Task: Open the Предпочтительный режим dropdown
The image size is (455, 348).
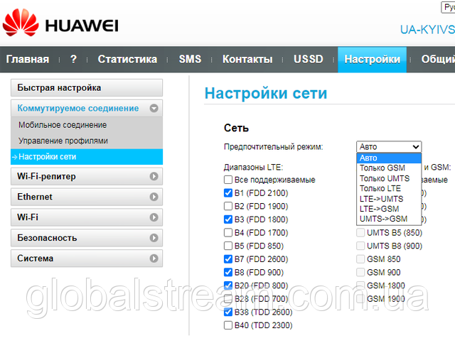Action: point(389,147)
